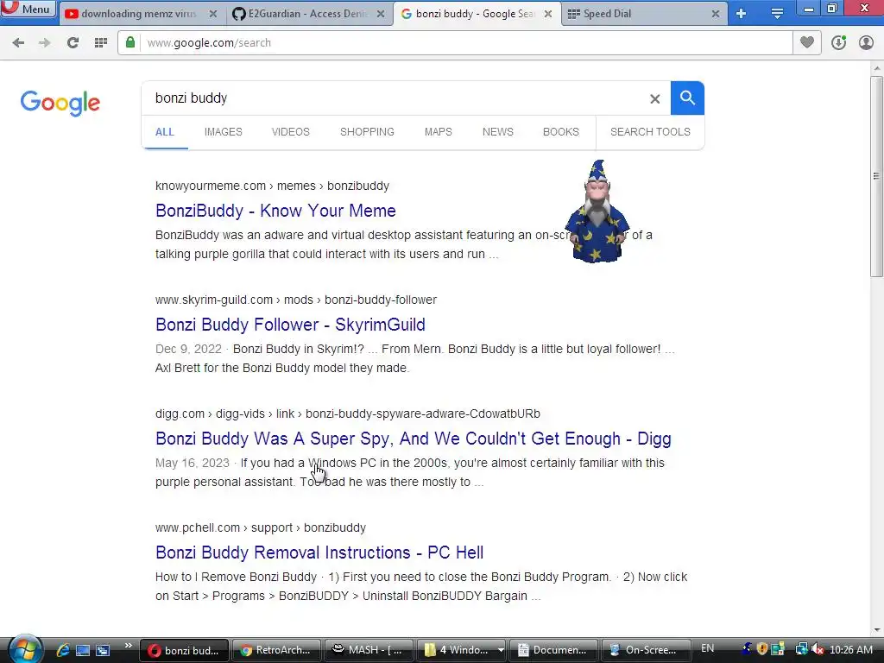The height and width of the screenshot is (663, 884).
Task: Switch to E2Guardian Access Denied tab
Action: pyautogui.click(x=307, y=14)
